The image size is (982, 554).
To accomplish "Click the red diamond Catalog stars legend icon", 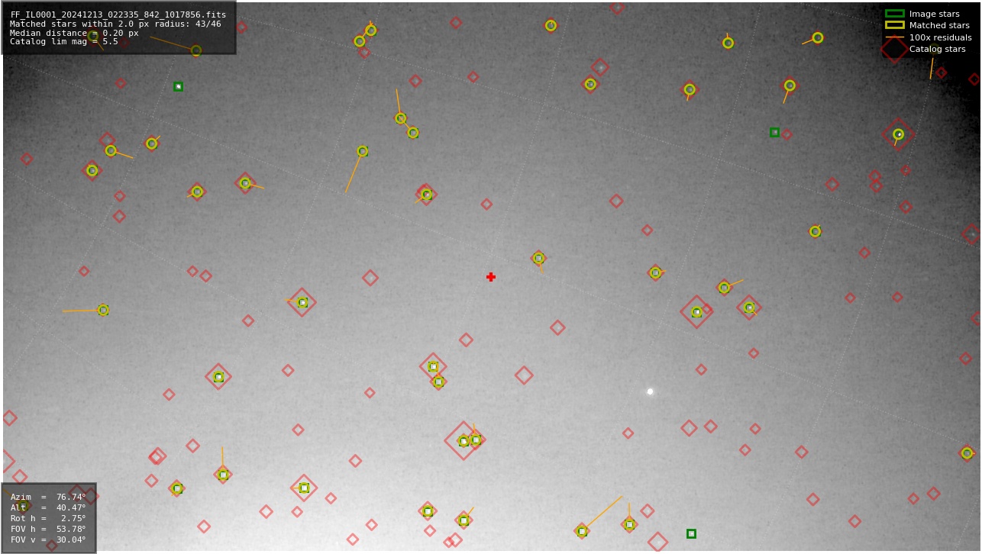I will [x=894, y=49].
